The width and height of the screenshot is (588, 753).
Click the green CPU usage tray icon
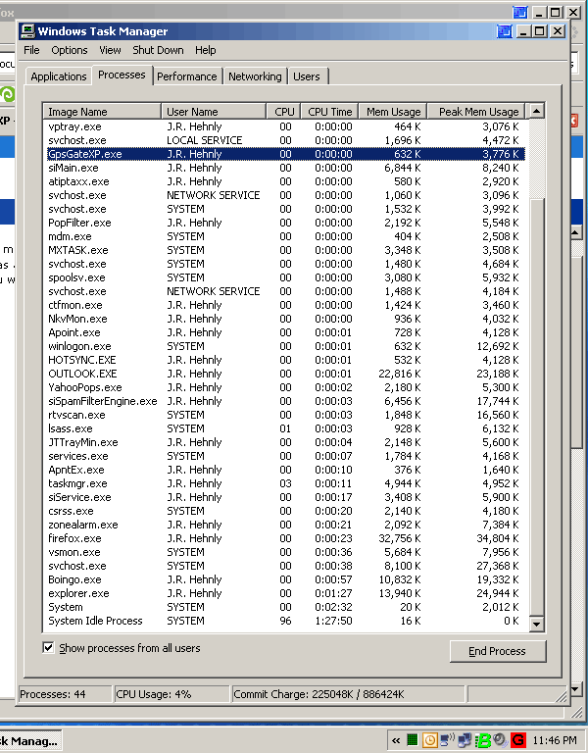[x=413, y=740]
